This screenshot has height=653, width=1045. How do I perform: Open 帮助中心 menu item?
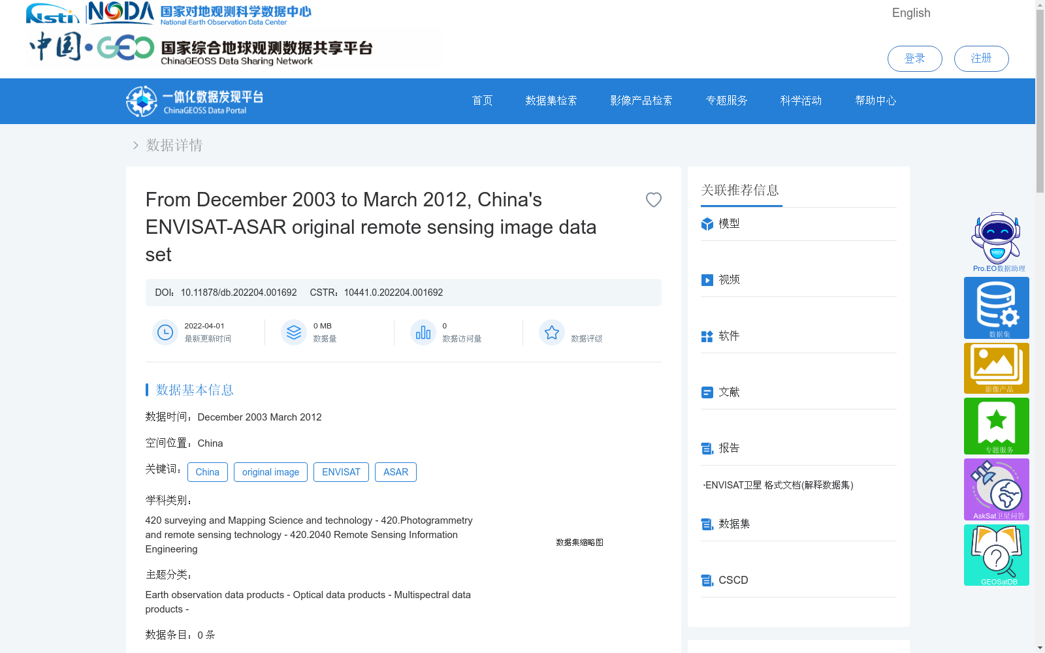[x=876, y=101]
